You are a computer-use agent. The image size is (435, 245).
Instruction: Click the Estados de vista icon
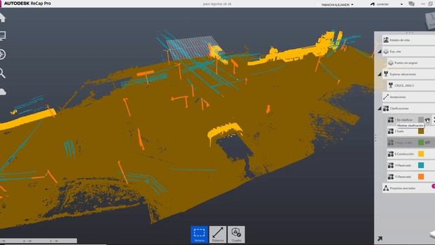pyautogui.click(x=386, y=40)
